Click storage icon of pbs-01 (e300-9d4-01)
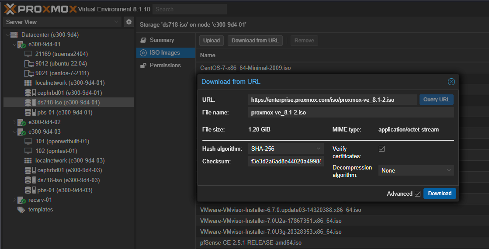This screenshot has height=249, width=489. click(30, 112)
